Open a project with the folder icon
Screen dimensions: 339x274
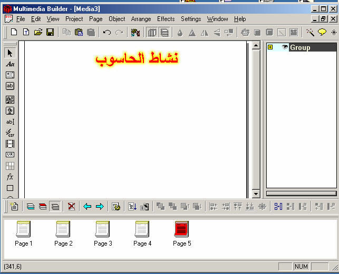[38, 33]
